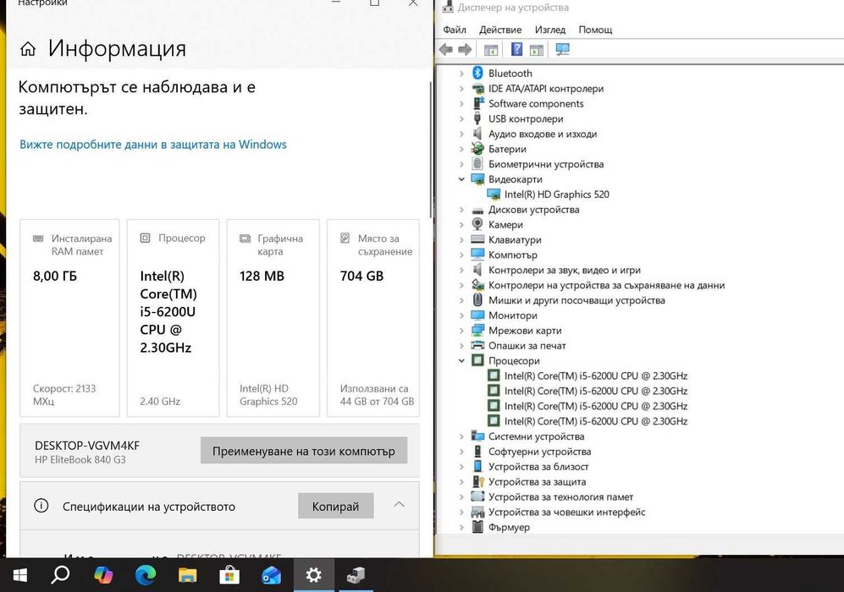
Task: Select the first Intel Core i5-6200U processor entry
Action: tap(596, 375)
